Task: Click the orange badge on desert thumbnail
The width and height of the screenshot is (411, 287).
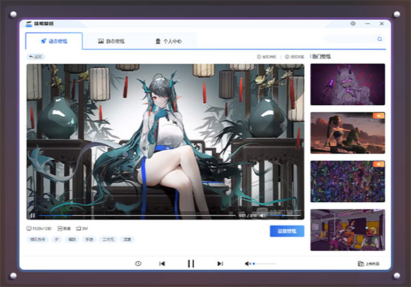Action: pos(378,115)
